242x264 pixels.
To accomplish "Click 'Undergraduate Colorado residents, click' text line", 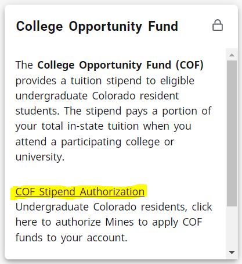I will pyautogui.click(x=114, y=207).
